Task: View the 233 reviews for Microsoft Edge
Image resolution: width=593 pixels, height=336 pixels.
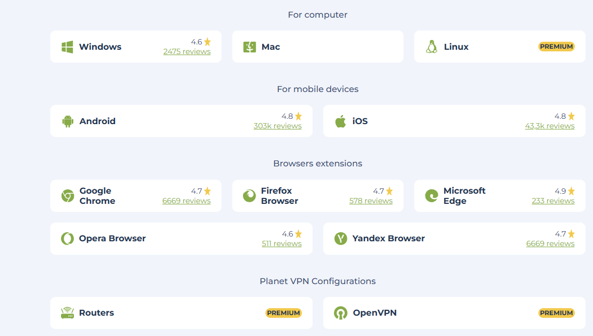Action: (x=553, y=201)
